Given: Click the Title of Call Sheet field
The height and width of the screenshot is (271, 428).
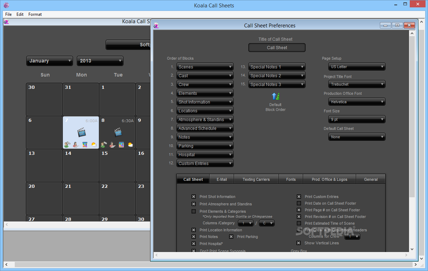Looking at the screenshot, I should [x=277, y=47].
